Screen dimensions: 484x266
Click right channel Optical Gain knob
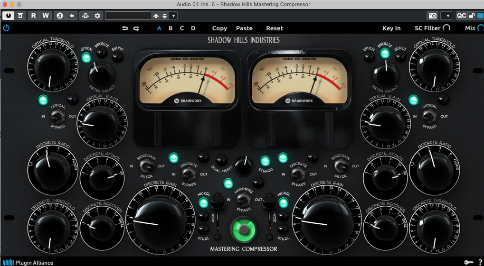(386, 124)
